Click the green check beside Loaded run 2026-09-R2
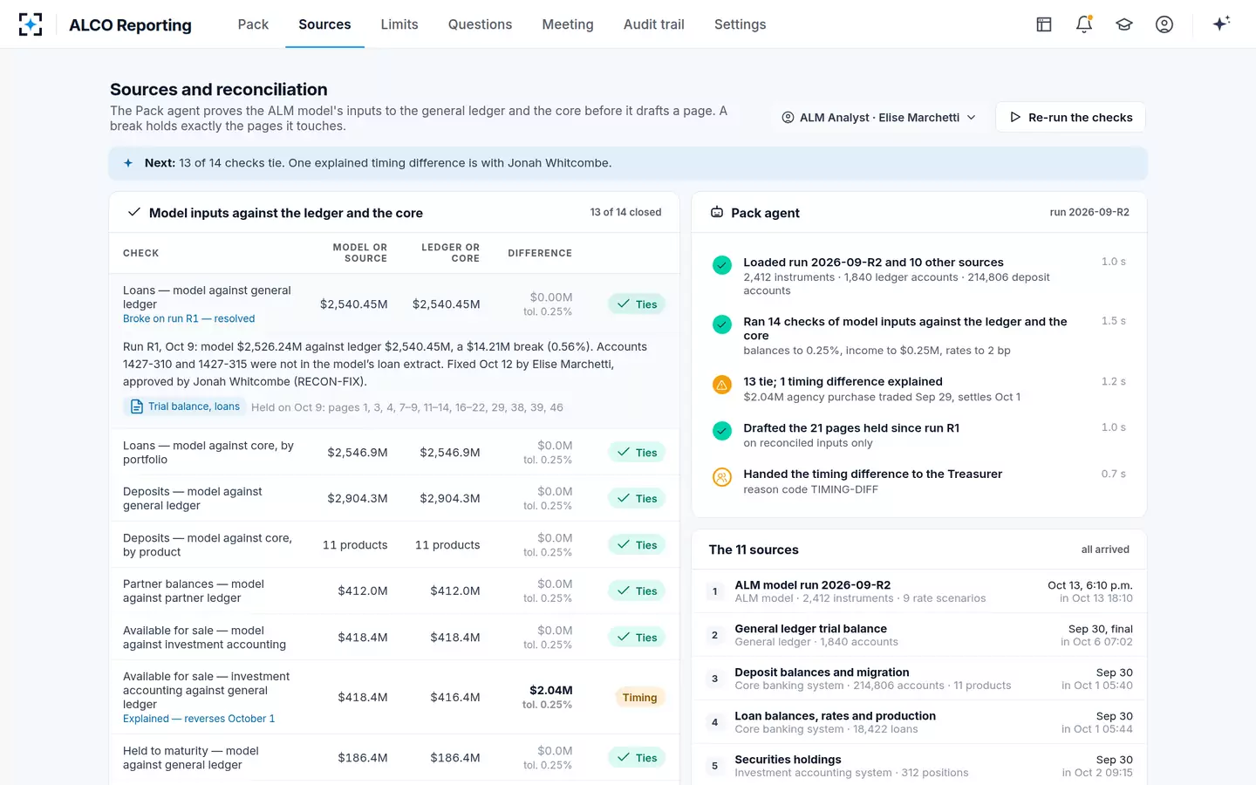Image resolution: width=1256 pixels, height=785 pixels. [722, 265]
